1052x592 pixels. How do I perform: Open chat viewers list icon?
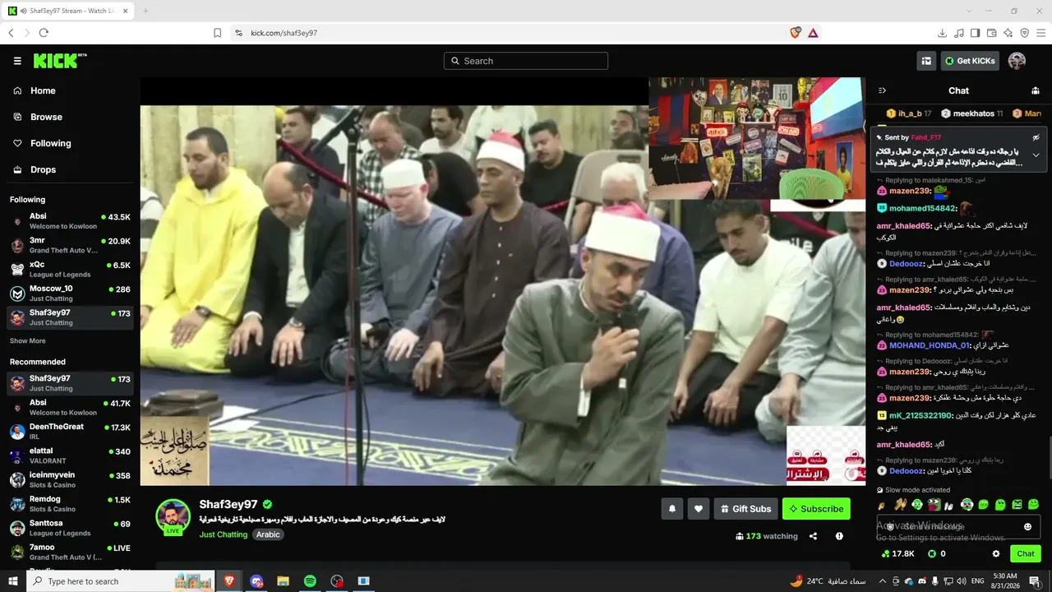(1036, 90)
